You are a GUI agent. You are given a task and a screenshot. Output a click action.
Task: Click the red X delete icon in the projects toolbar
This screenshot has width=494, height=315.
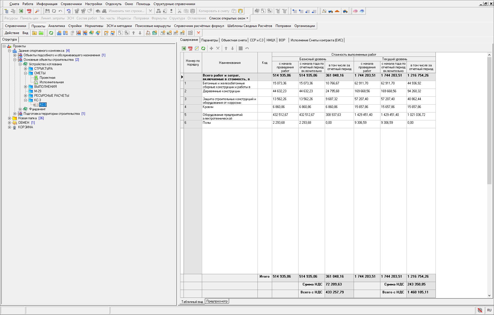(198, 33)
